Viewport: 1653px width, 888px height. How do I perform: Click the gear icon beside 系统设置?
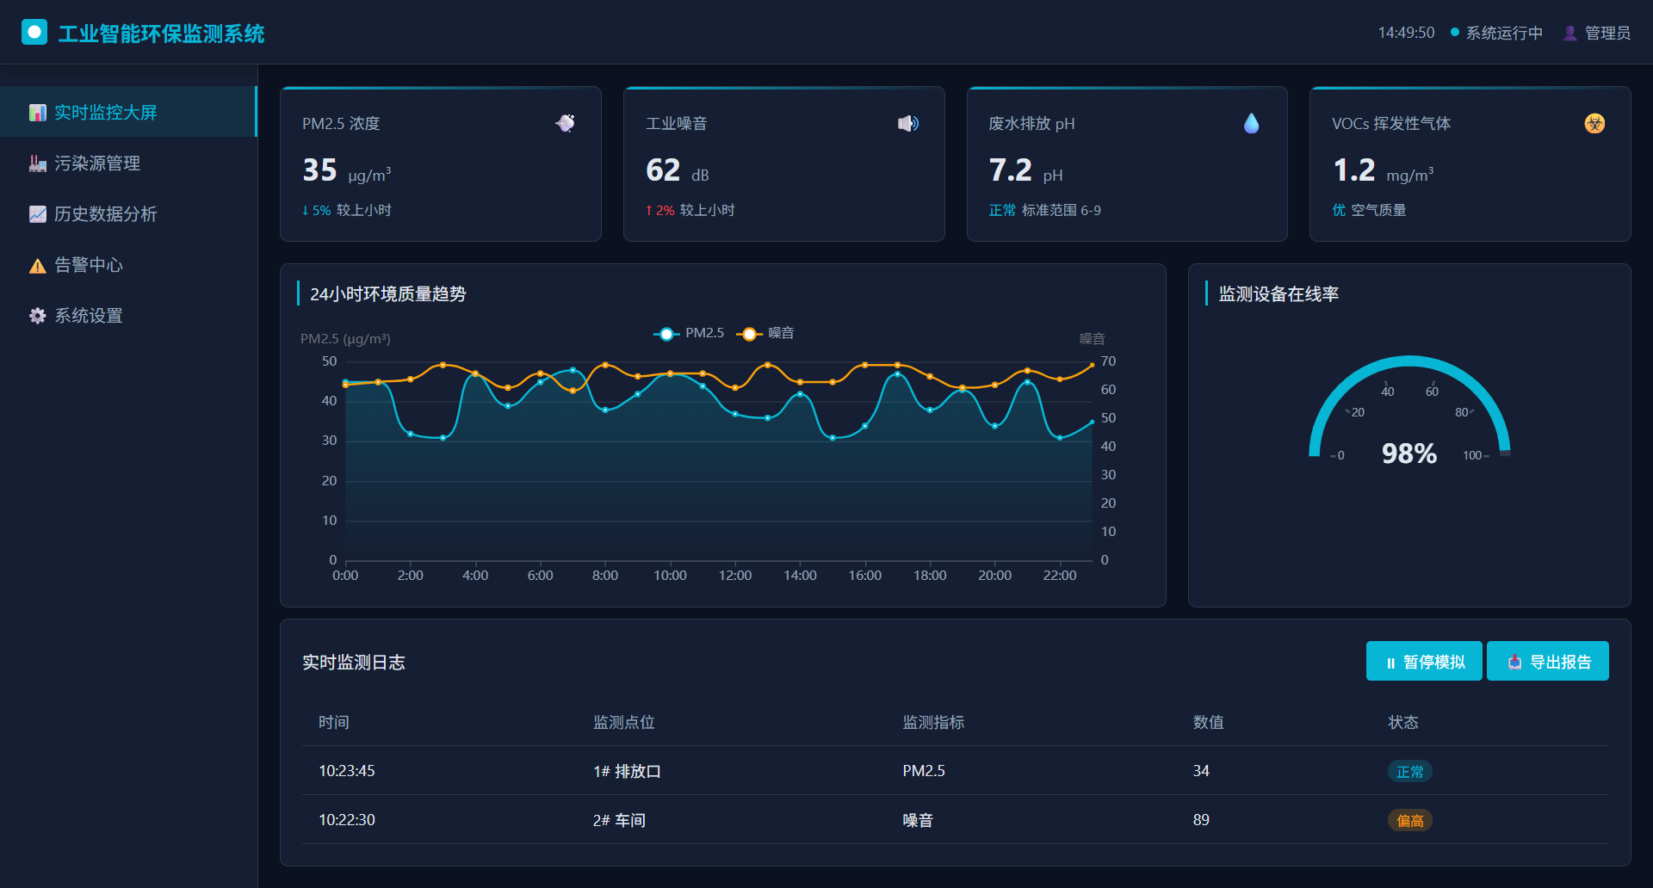click(x=37, y=316)
